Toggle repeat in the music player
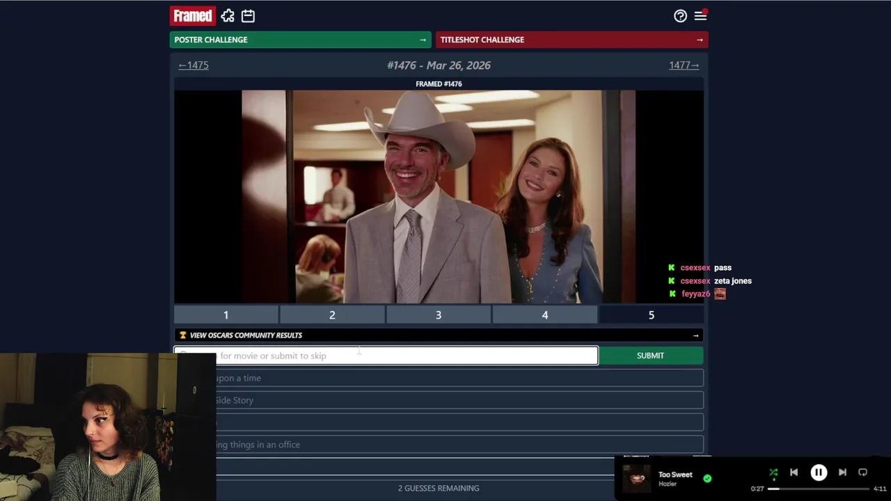The image size is (891, 501). click(862, 472)
